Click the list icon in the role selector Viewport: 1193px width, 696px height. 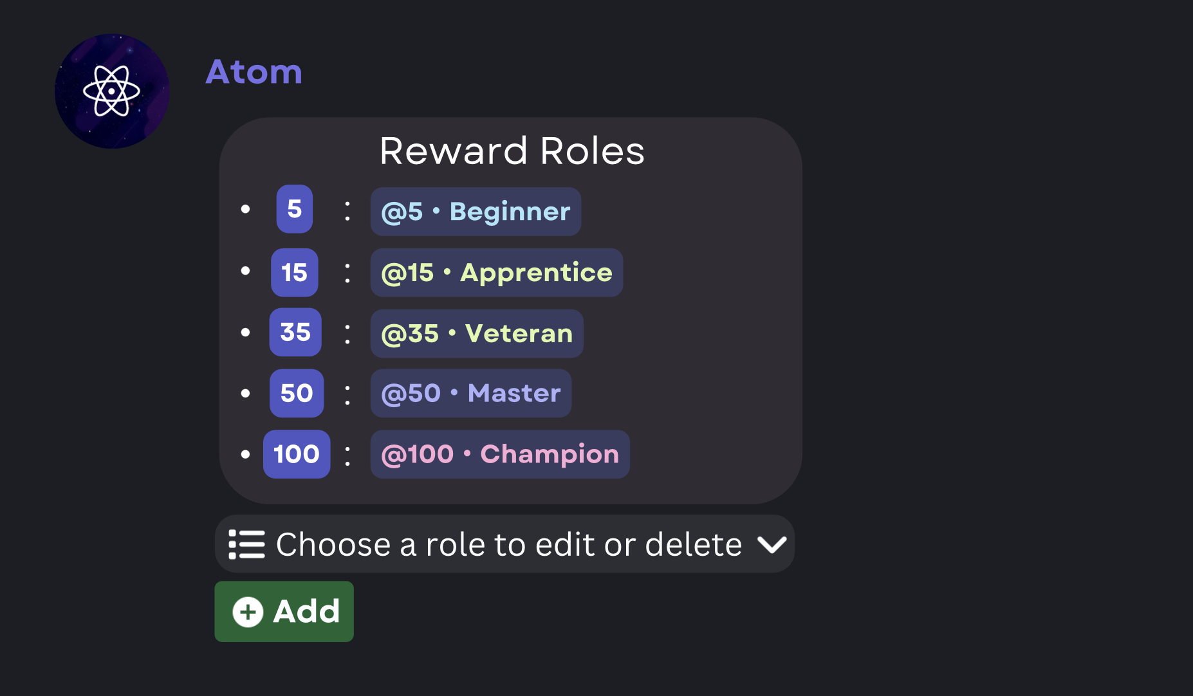(x=246, y=544)
